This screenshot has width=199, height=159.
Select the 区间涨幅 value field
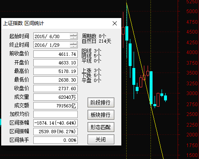pos(56,123)
